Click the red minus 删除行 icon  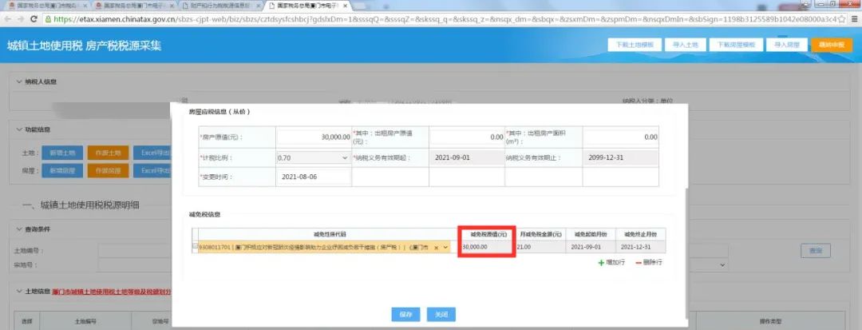(x=639, y=263)
